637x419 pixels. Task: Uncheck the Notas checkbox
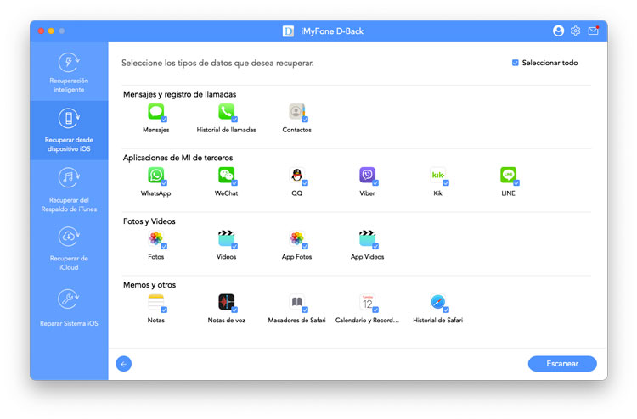(164, 310)
